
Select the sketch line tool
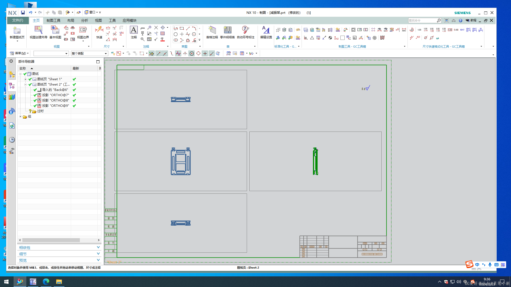pyautogui.click(x=188, y=28)
